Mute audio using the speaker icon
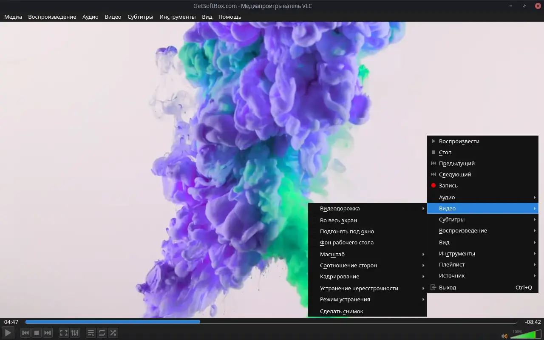The height and width of the screenshot is (340, 544). 504,336
